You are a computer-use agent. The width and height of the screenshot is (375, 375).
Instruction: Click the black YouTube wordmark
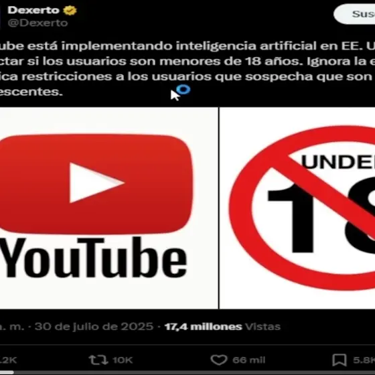click(x=94, y=258)
